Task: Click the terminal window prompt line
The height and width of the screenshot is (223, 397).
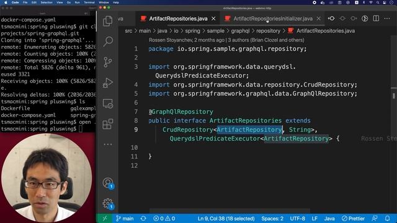Action: [42, 129]
